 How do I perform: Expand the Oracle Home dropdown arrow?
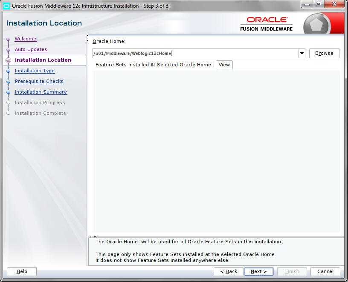(302, 53)
